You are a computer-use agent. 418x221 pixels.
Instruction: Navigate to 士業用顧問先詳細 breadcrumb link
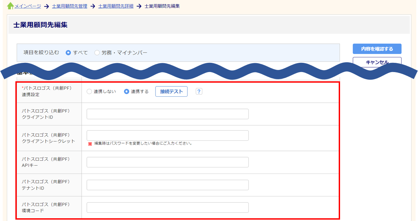pos(116,6)
